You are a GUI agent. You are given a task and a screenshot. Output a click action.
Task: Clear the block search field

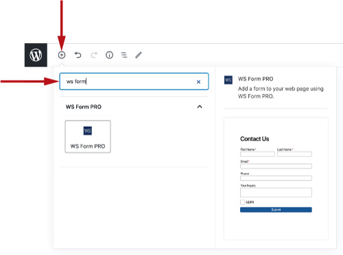pos(198,82)
